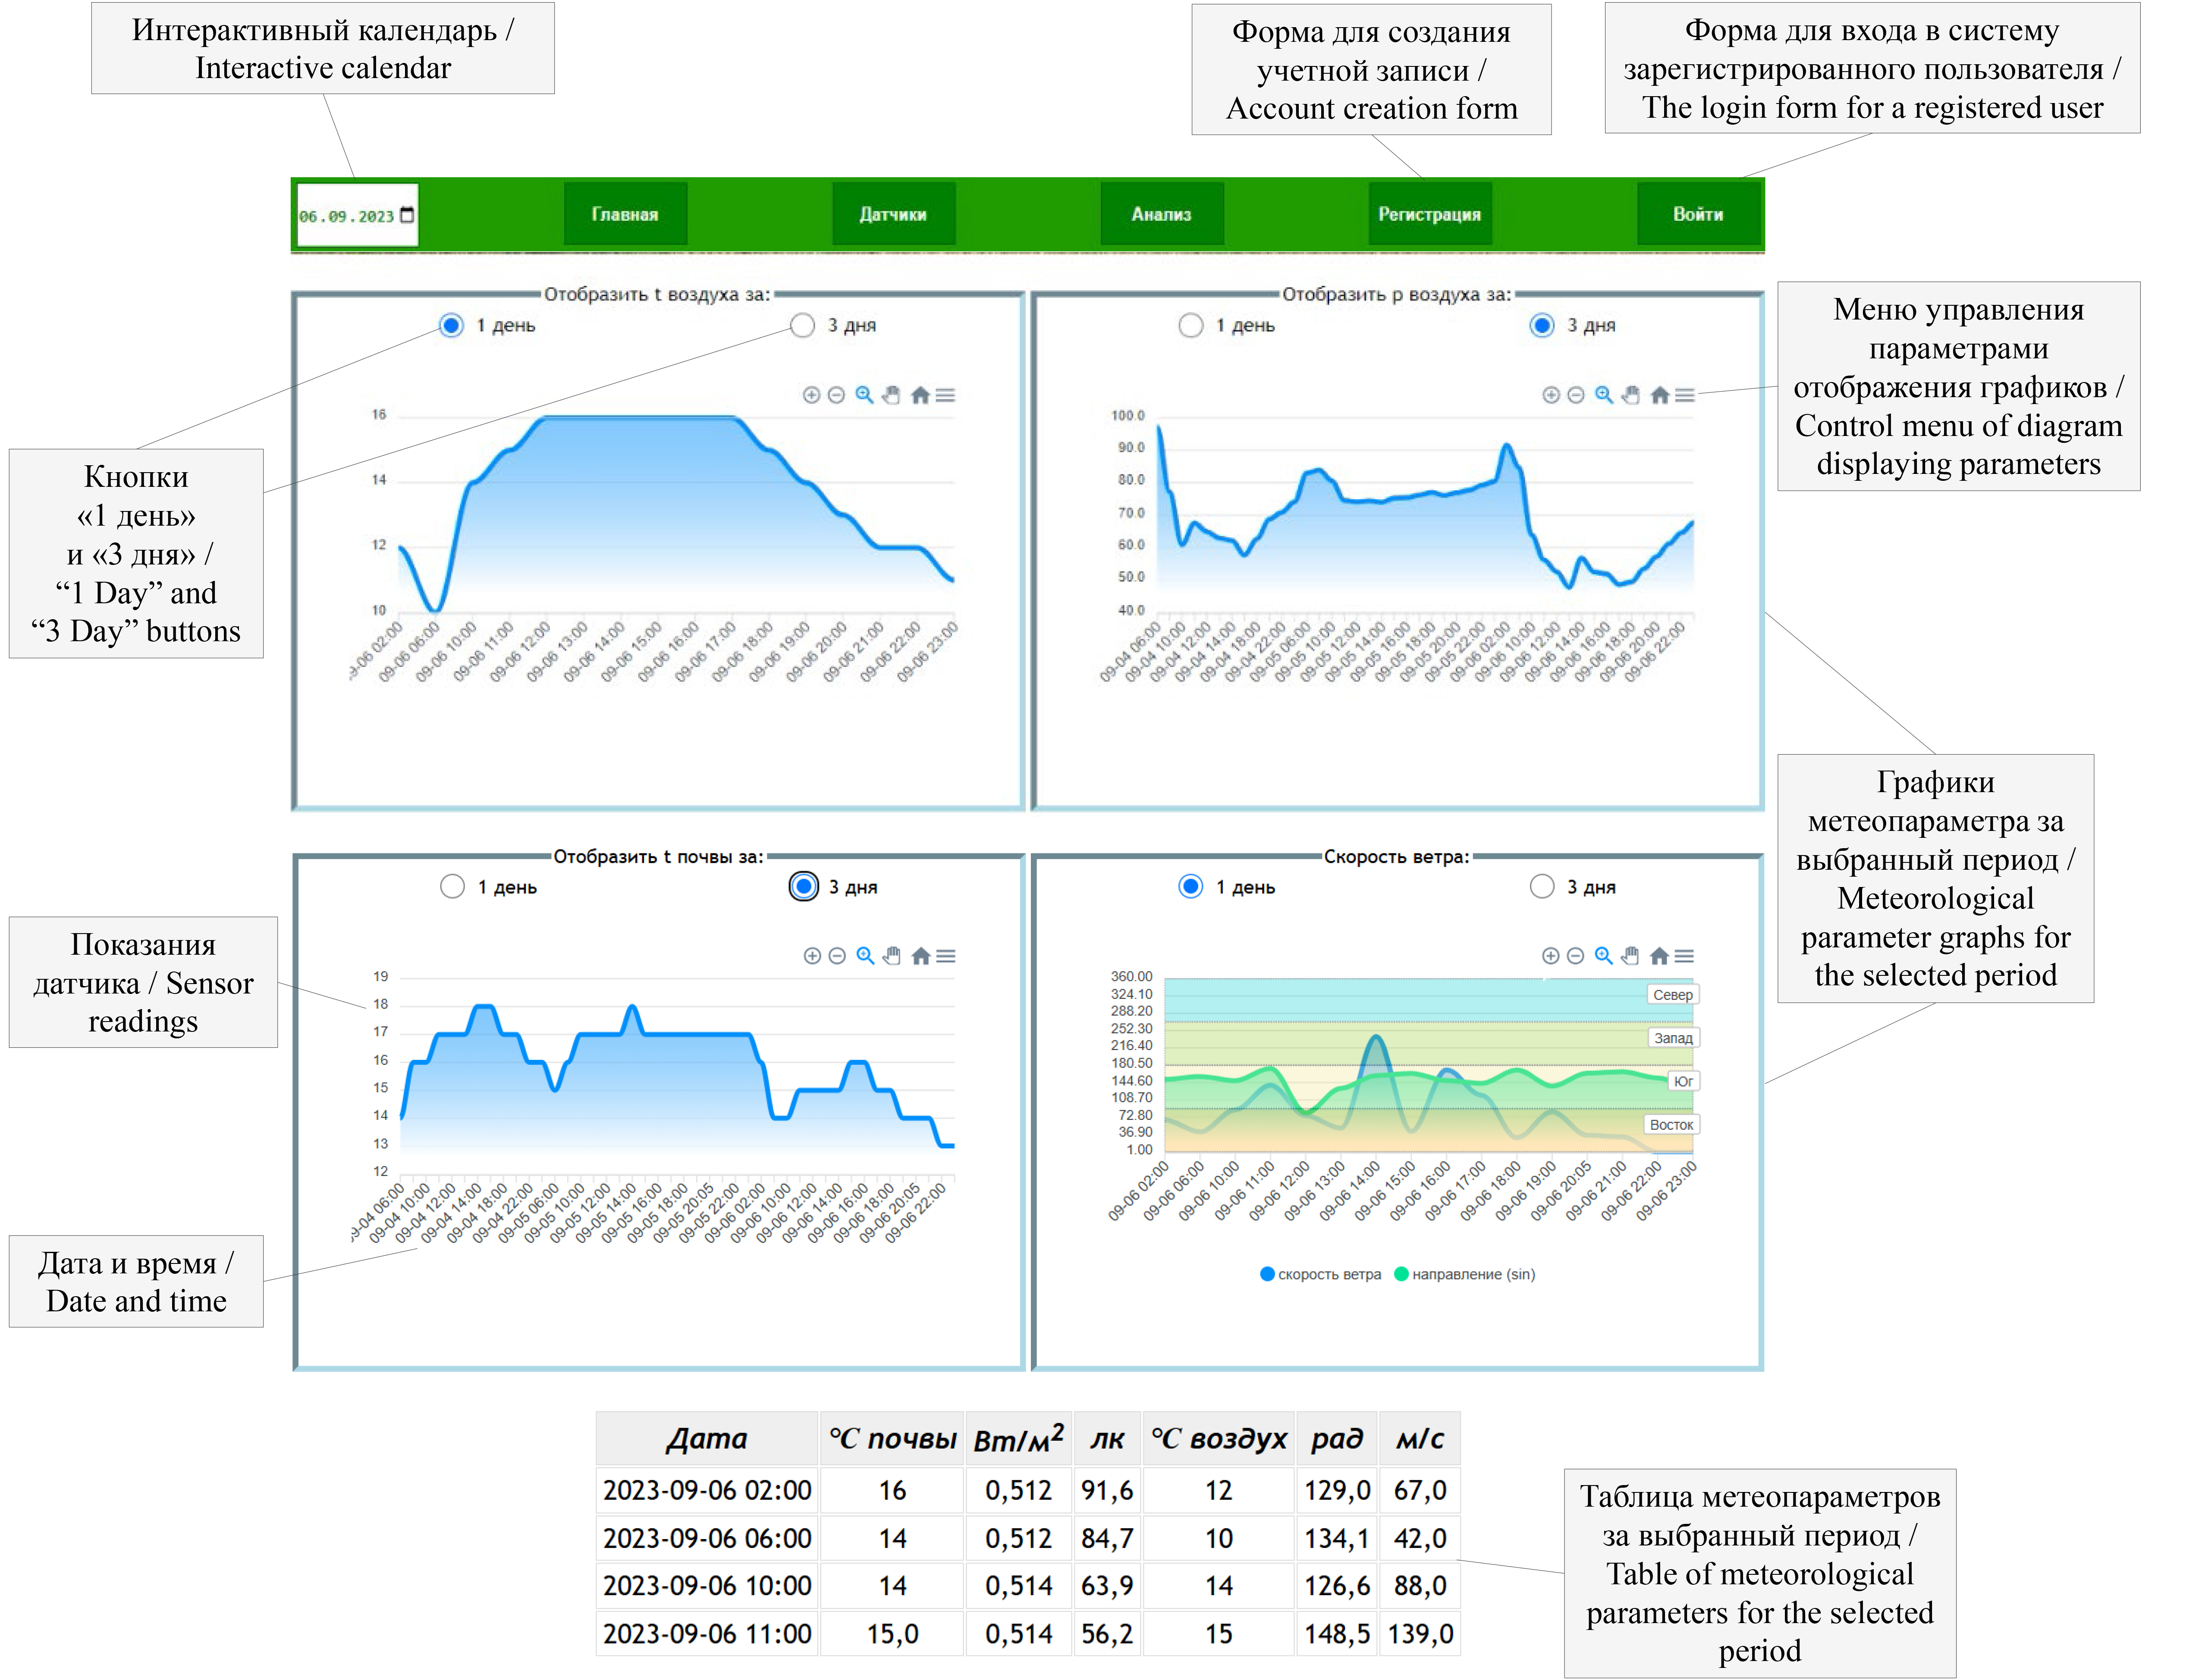Activate pan hand tool on air pressure chart
2202x1680 pixels.
[x=1631, y=395]
